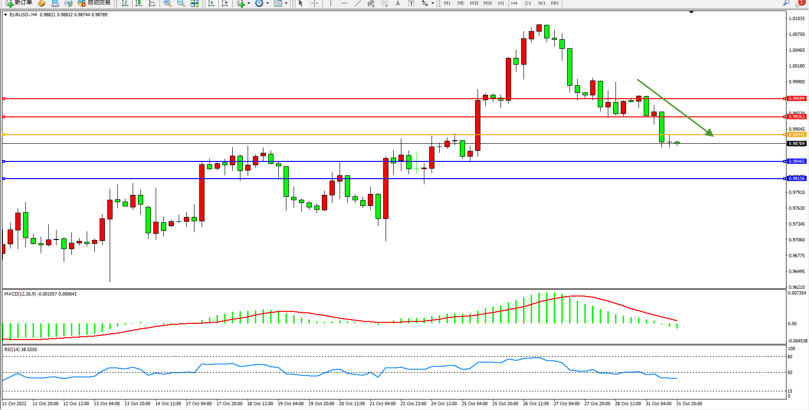Click the EURUSD-,H4 chart title arrow
Image resolution: width=809 pixels, height=410 pixels.
[5, 15]
